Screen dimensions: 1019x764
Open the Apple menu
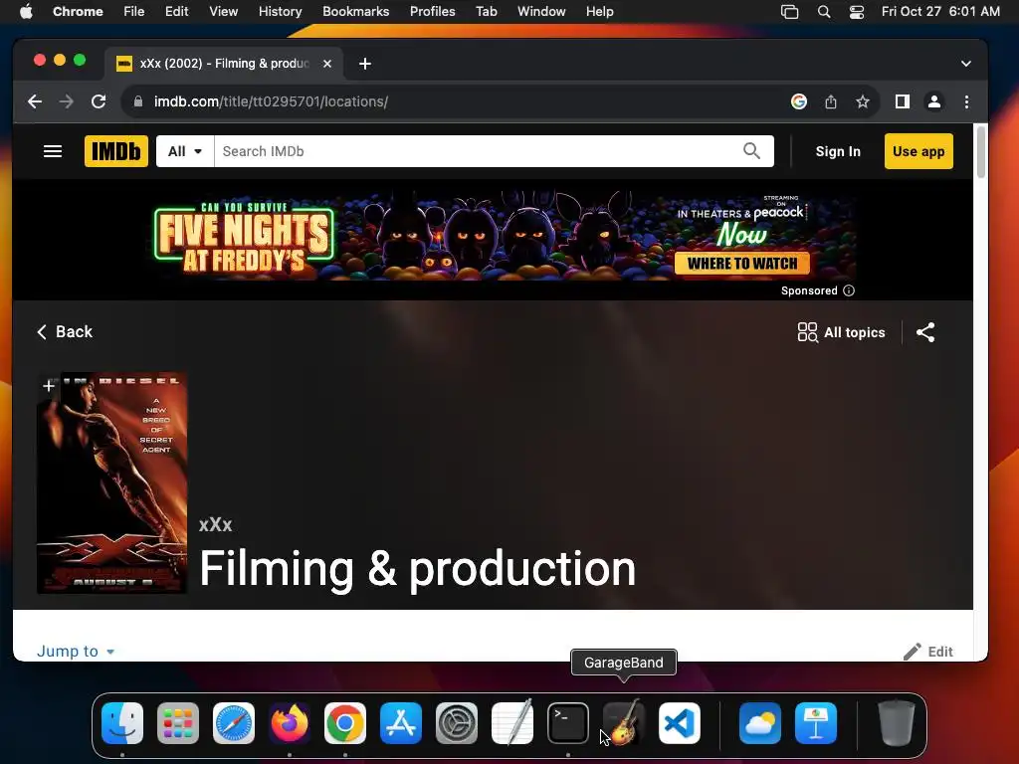(26, 11)
